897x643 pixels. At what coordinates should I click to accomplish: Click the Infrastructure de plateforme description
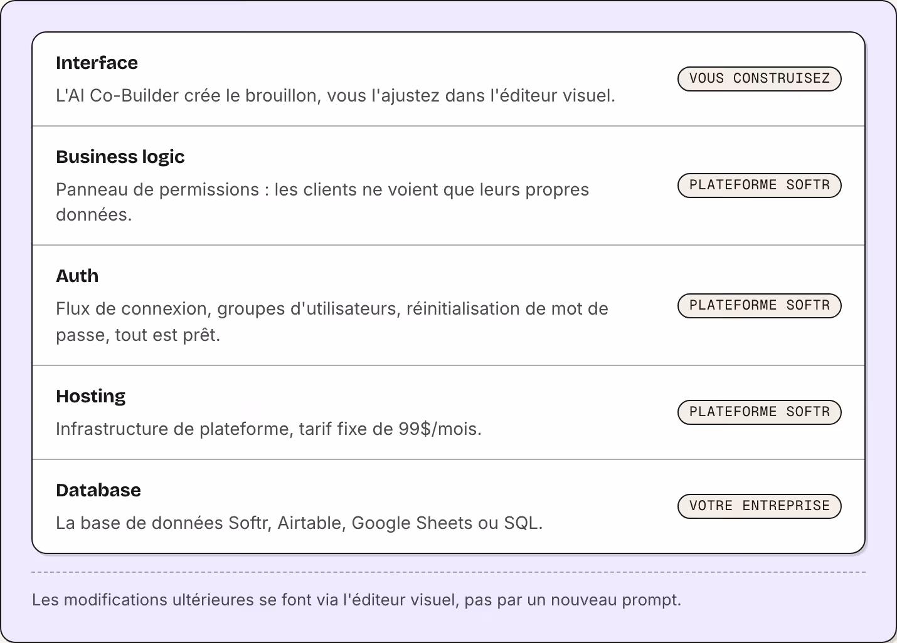point(268,429)
